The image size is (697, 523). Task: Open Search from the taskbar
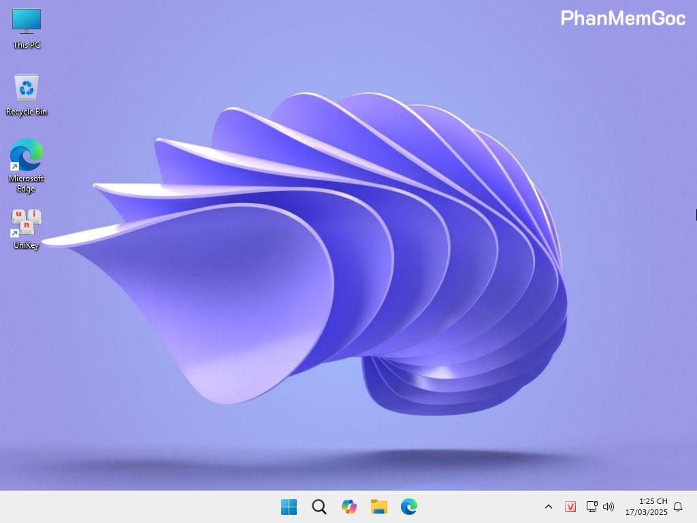319,507
